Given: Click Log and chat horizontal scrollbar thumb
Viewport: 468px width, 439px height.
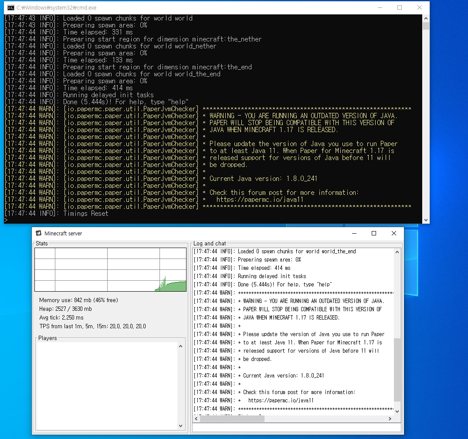Looking at the screenshot, I should pos(232,419).
